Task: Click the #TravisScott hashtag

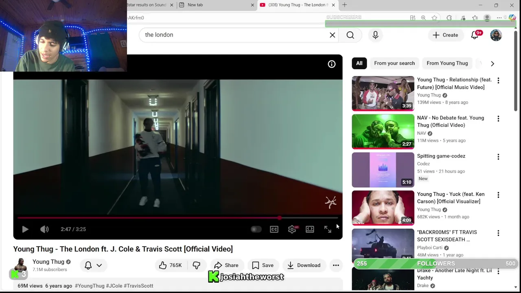Action: (x=138, y=286)
